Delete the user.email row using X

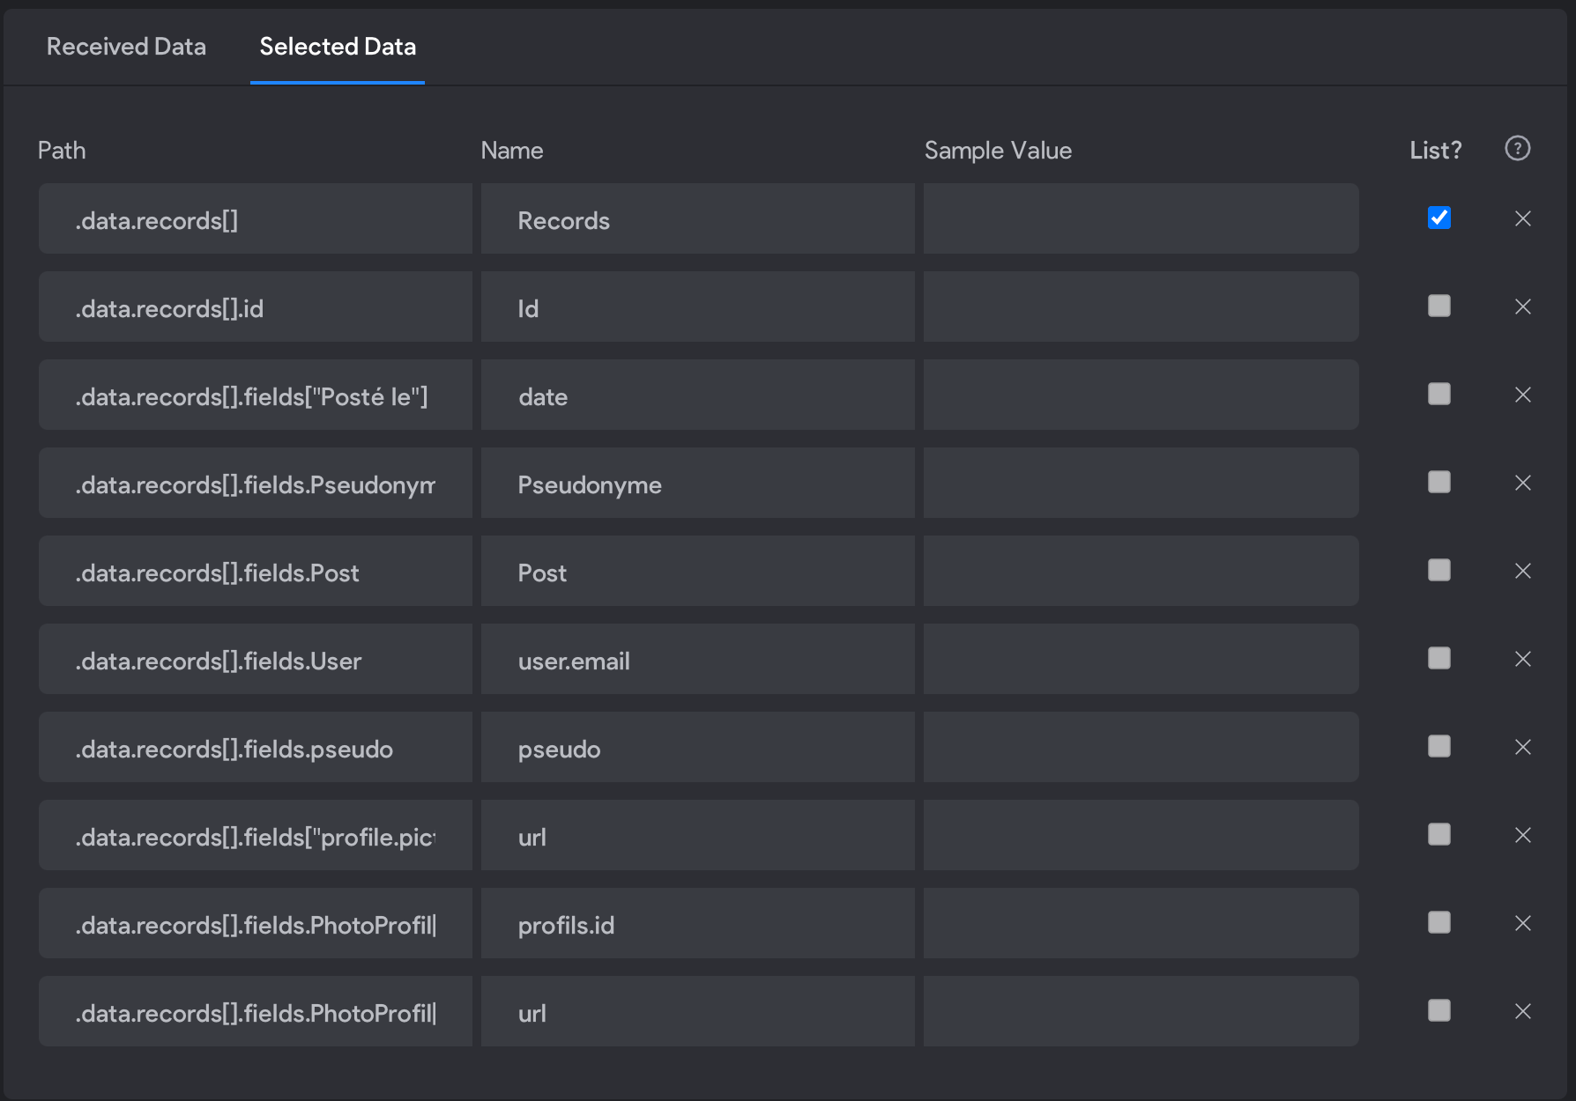point(1522,659)
